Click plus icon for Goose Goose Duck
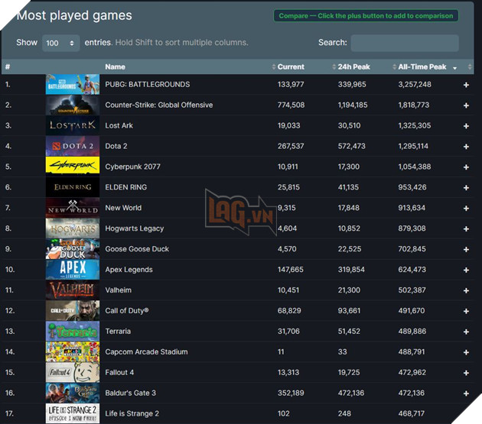The image size is (482, 424). 466,250
